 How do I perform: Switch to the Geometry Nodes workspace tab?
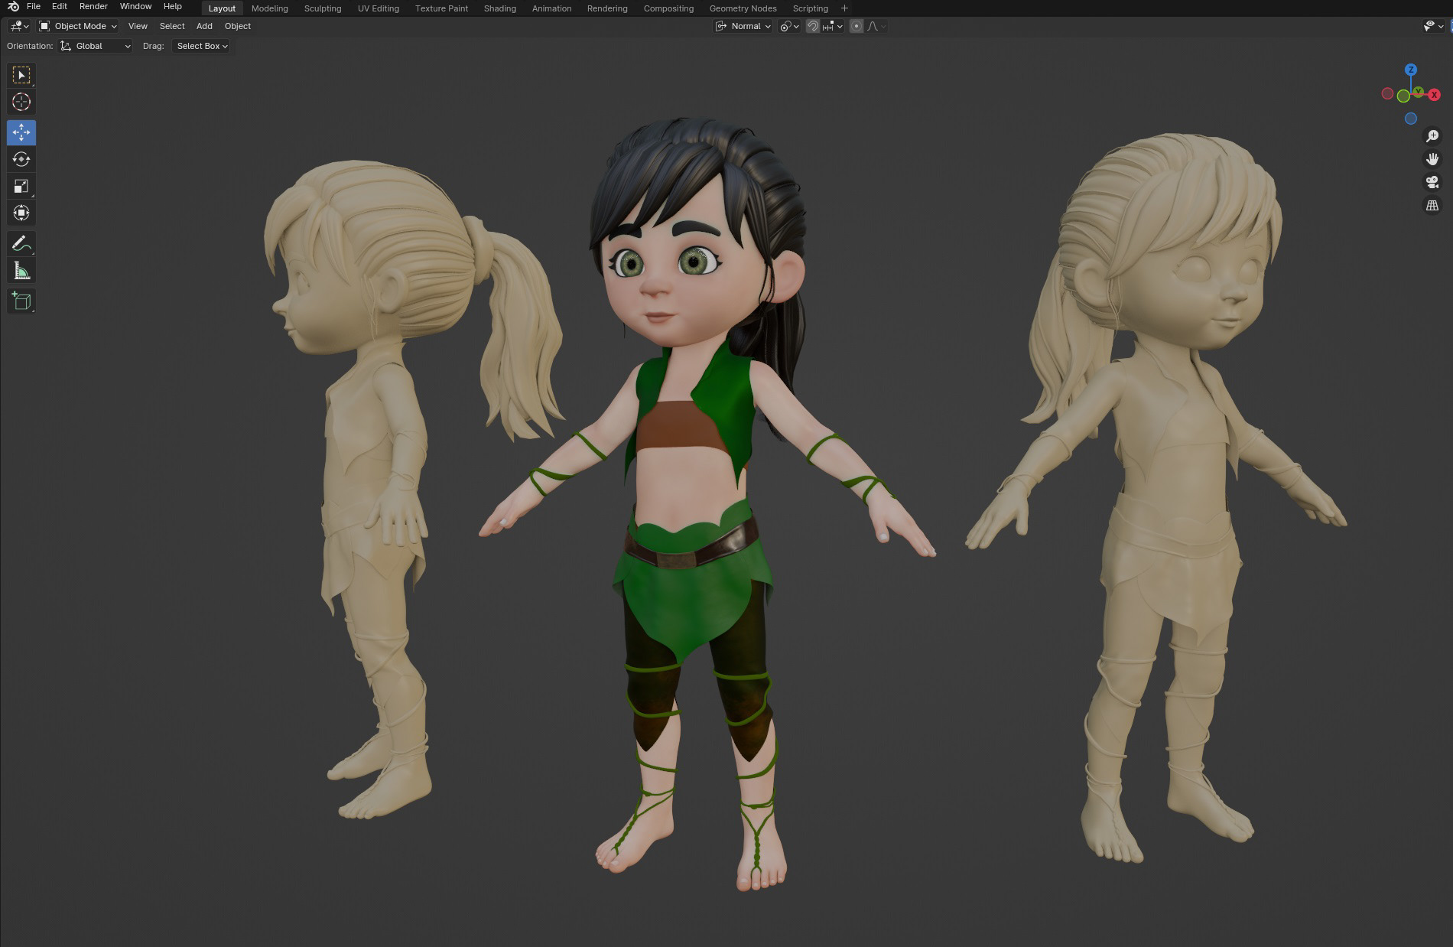(x=743, y=8)
